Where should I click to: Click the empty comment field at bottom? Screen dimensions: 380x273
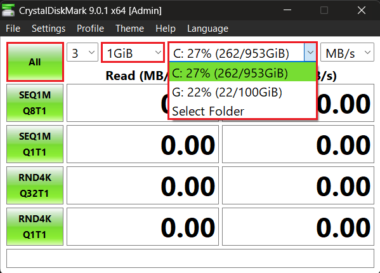pyautogui.click(x=190, y=258)
